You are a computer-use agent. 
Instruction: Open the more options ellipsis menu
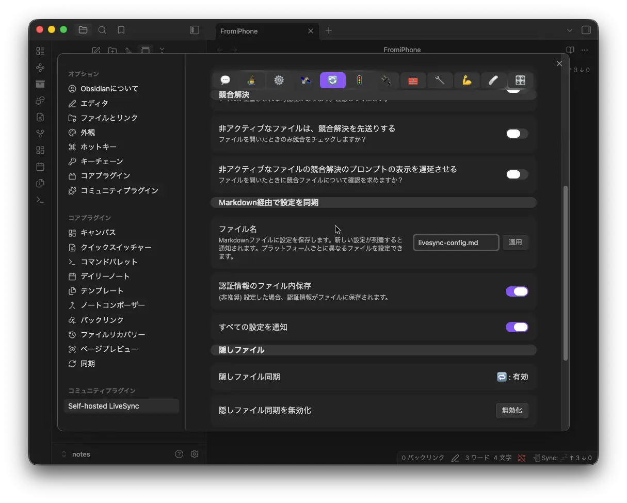pyautogui.click(x=585, y=50)
